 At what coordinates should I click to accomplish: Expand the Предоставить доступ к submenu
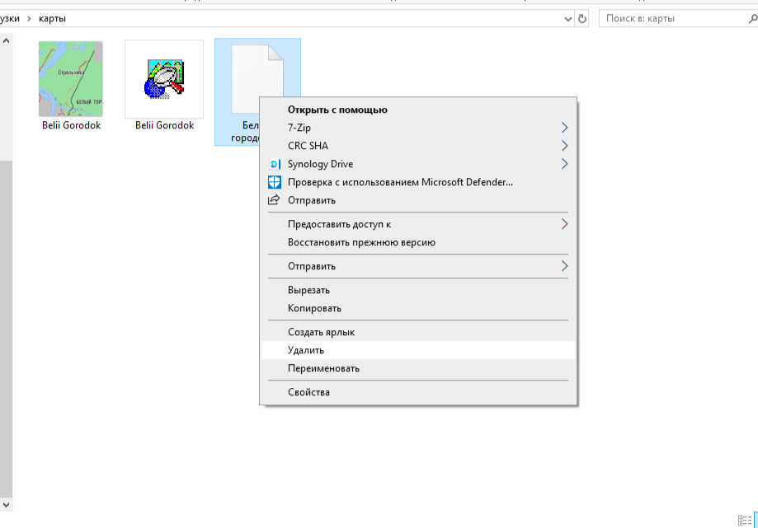(564, 224)
